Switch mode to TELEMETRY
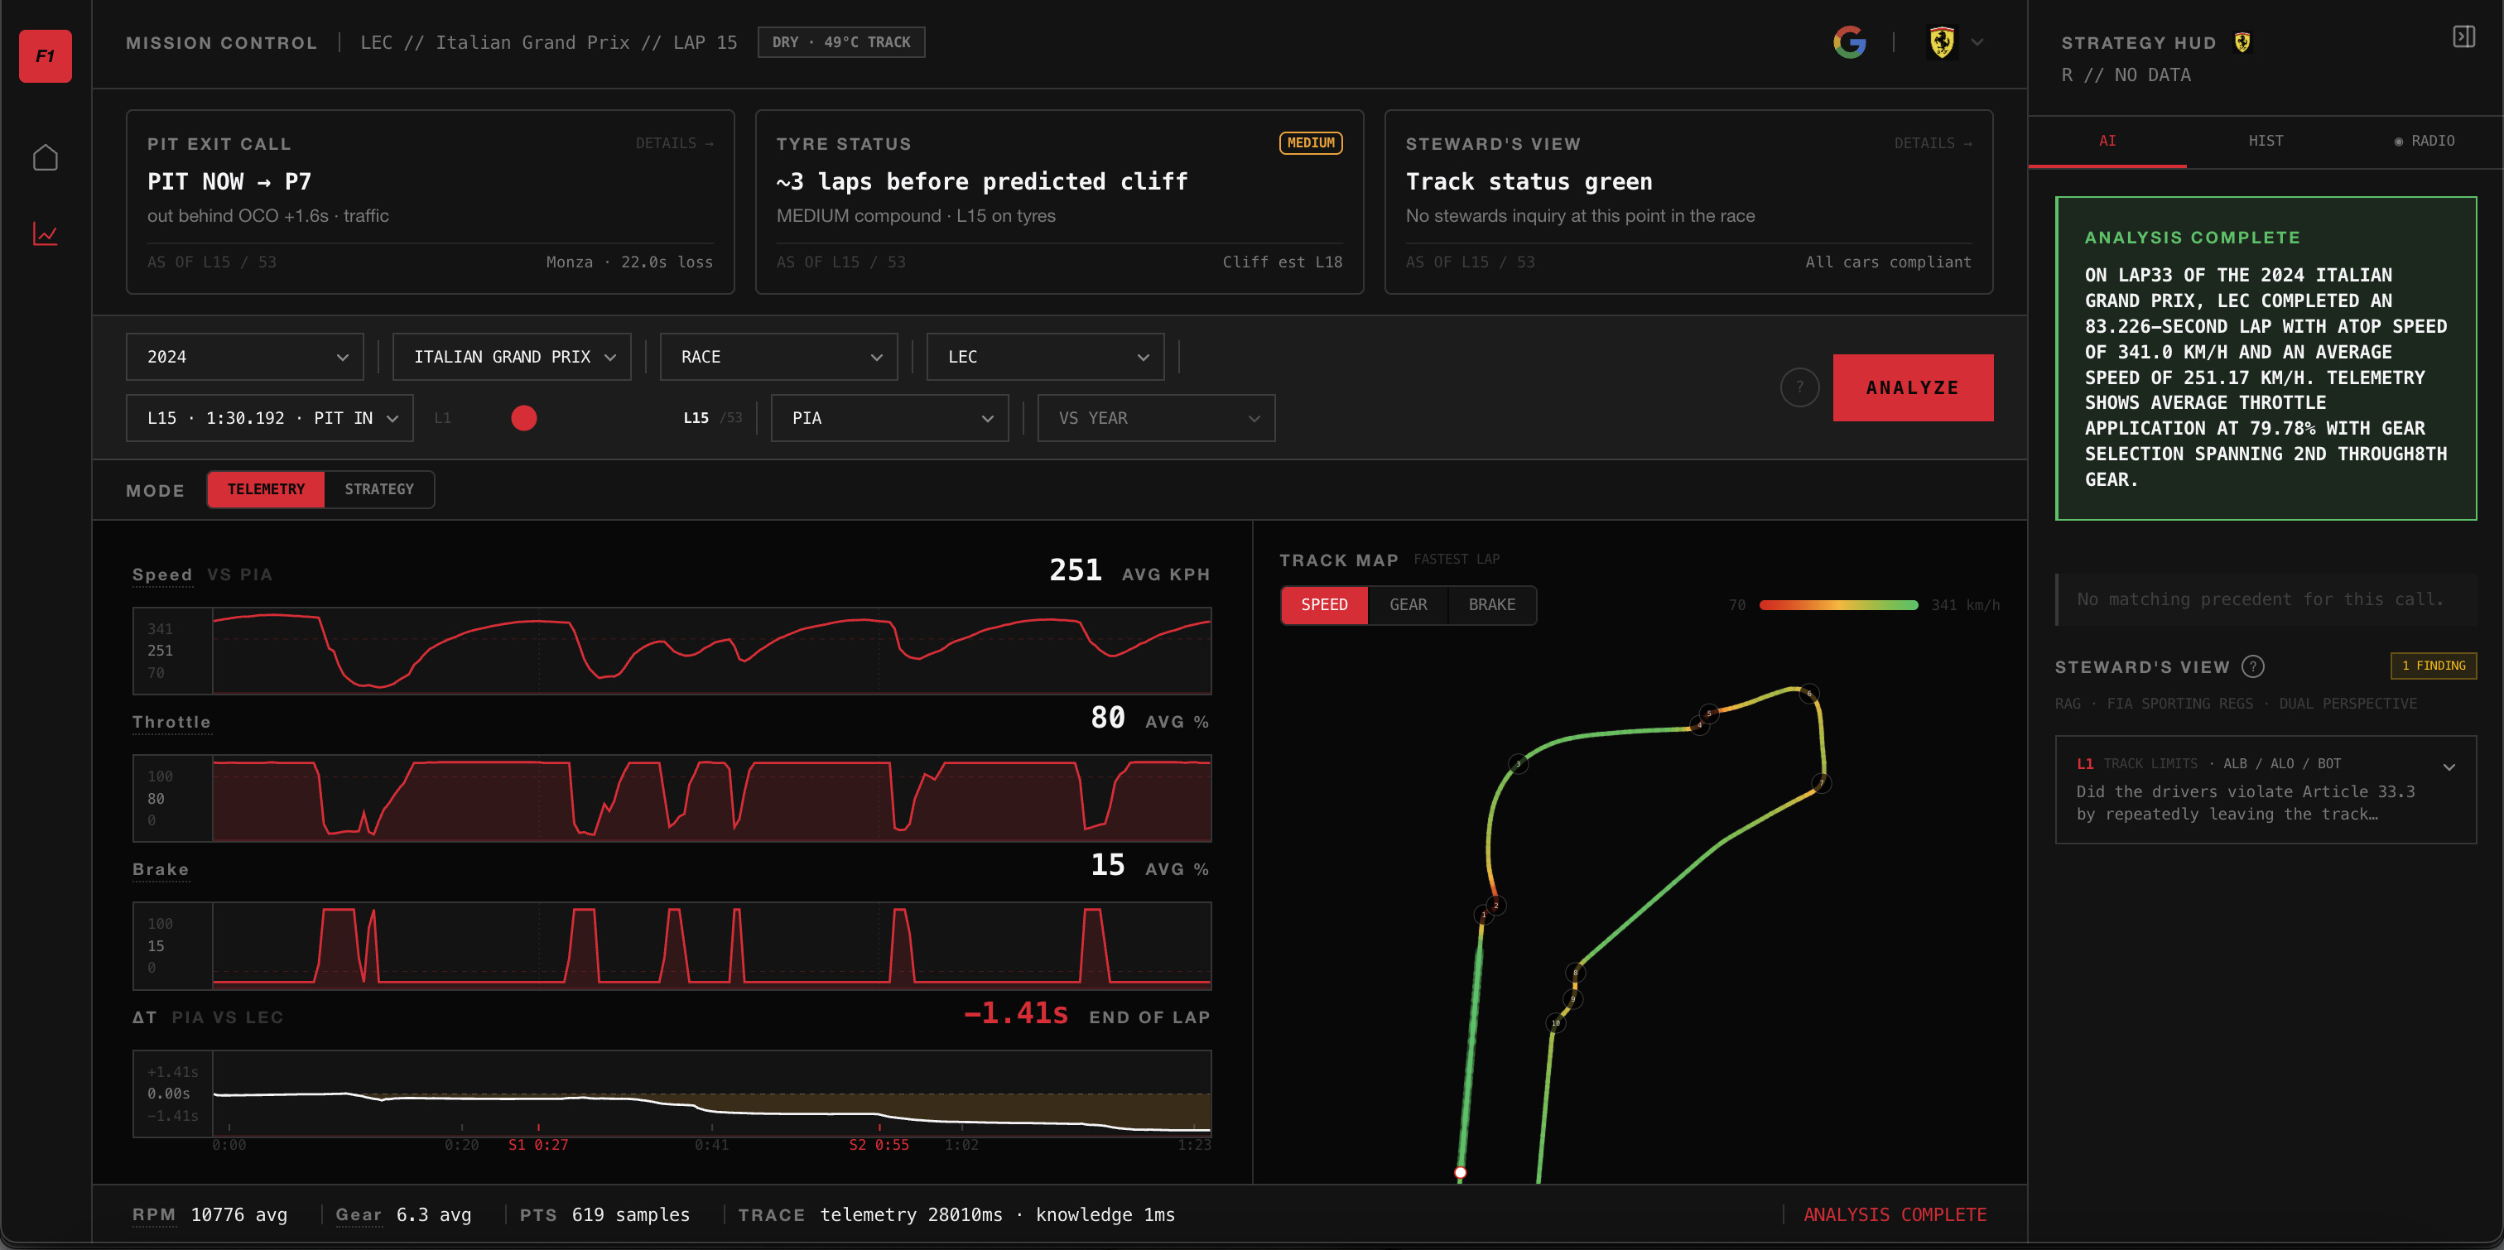Screen dimensions: 2504x1250 tap(267, 489)
